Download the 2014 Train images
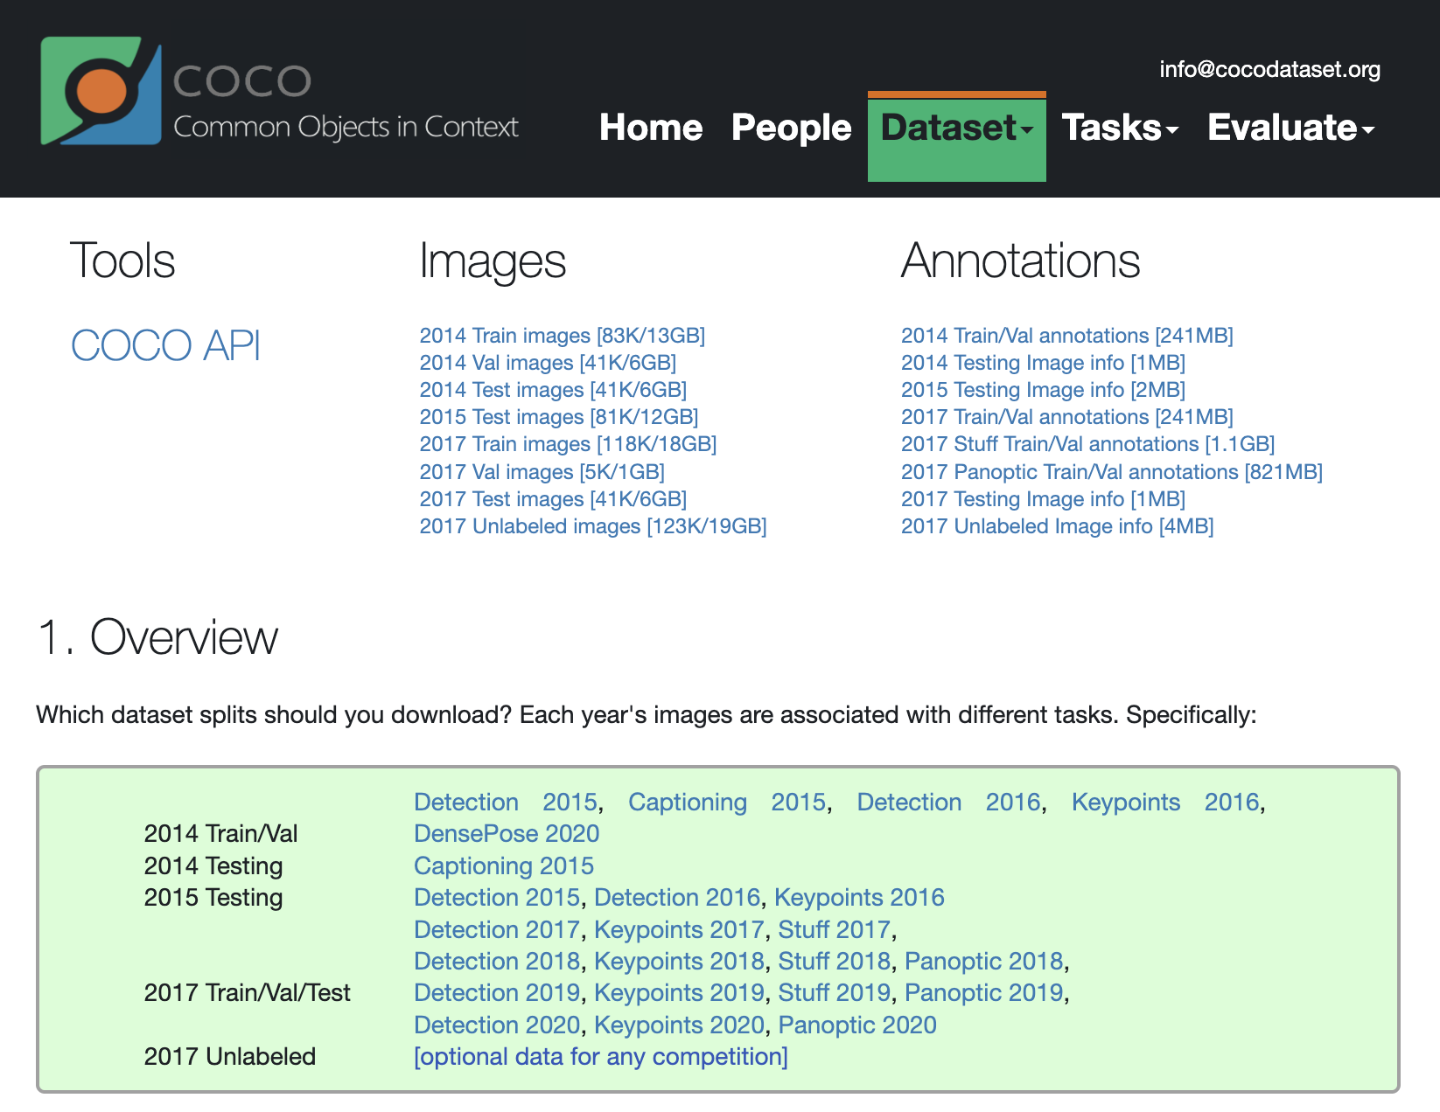 (x=563, y=335)
